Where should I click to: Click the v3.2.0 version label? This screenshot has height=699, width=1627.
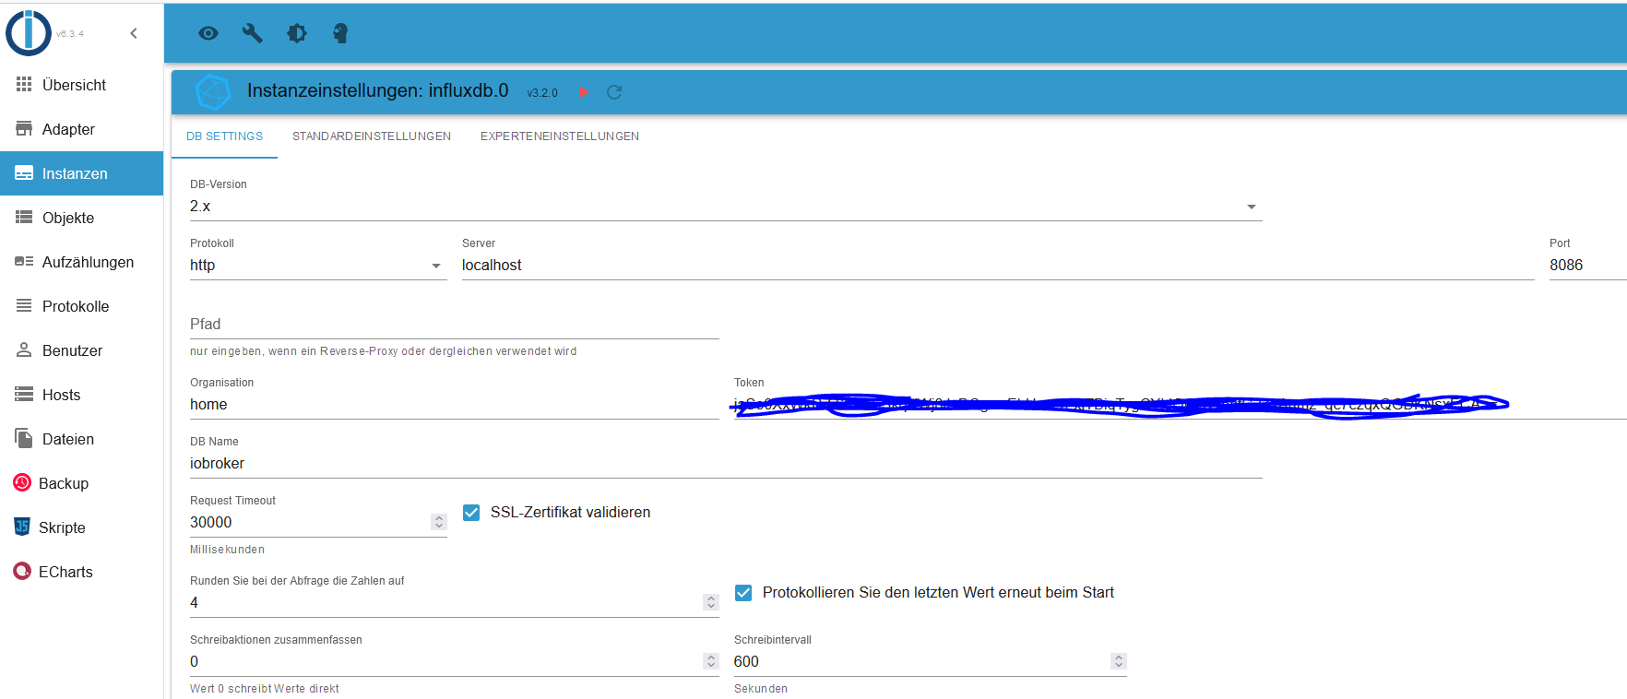(542, 93)
